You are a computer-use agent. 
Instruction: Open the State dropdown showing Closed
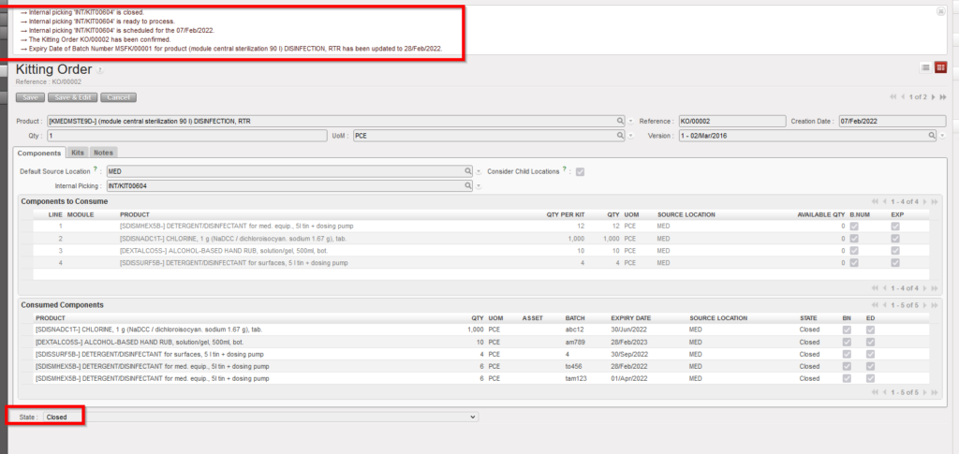point(260,417)
